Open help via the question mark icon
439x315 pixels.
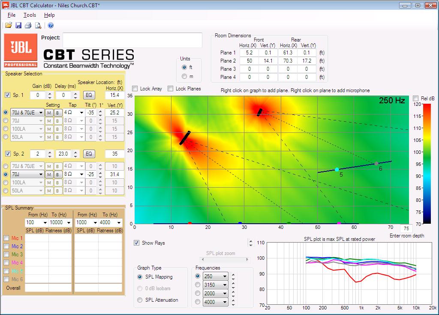point(51,25)
